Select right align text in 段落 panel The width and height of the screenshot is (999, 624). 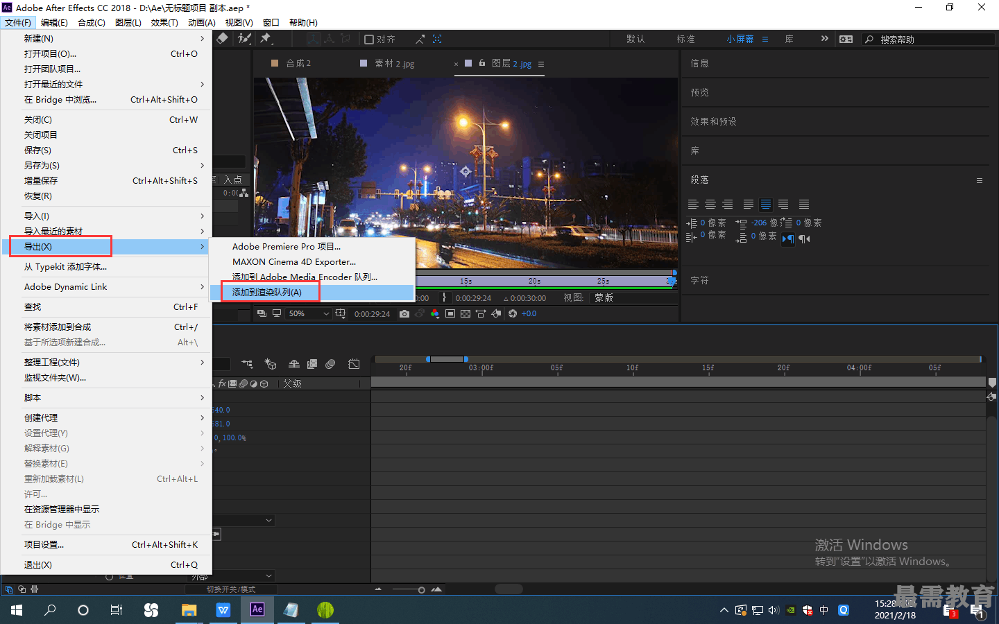(x=728, y=205)
